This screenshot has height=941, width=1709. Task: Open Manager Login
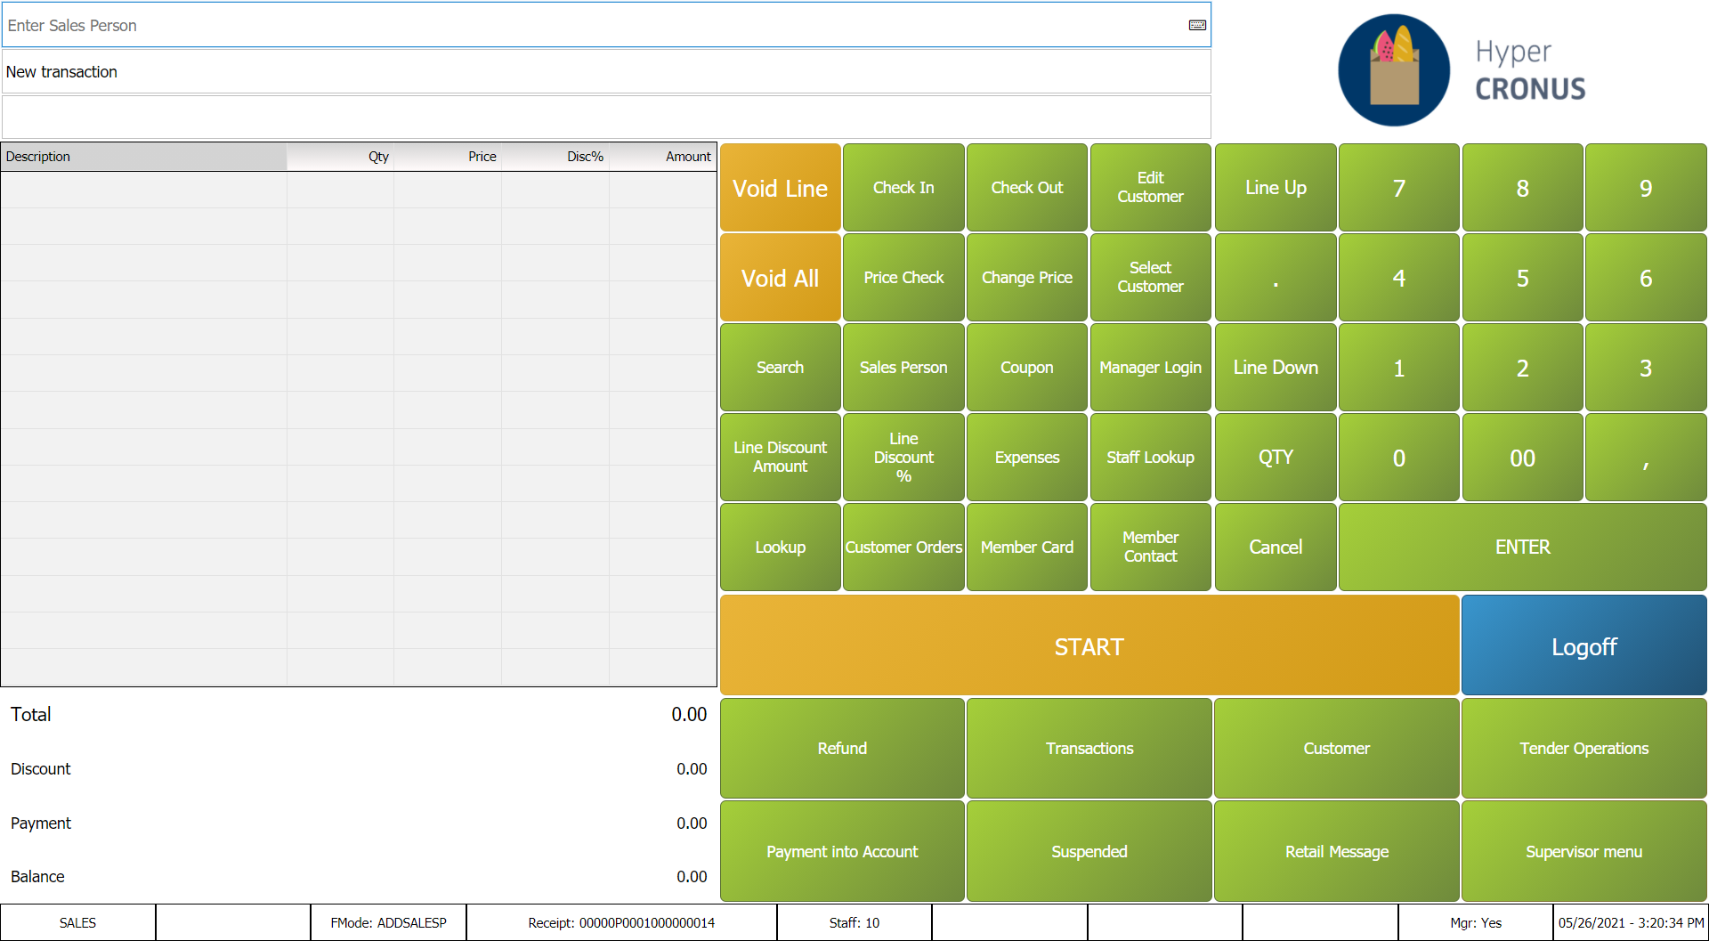(1150, 368)
